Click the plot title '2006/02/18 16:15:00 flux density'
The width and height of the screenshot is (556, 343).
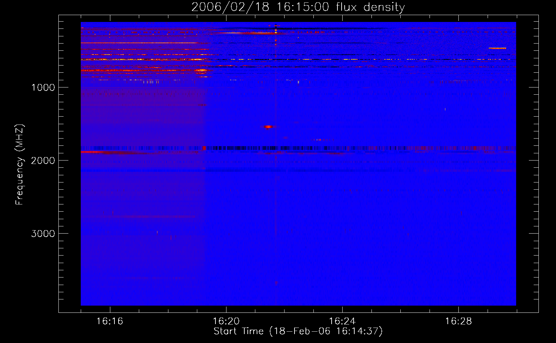tap(298, 7)
